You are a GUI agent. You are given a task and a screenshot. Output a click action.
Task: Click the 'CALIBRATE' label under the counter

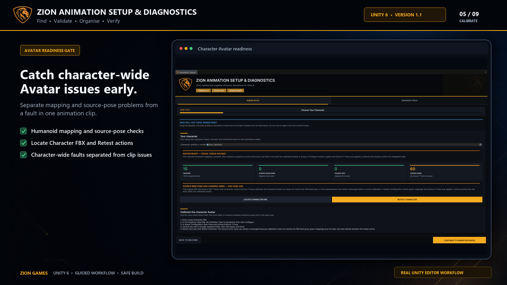[468, 21]
